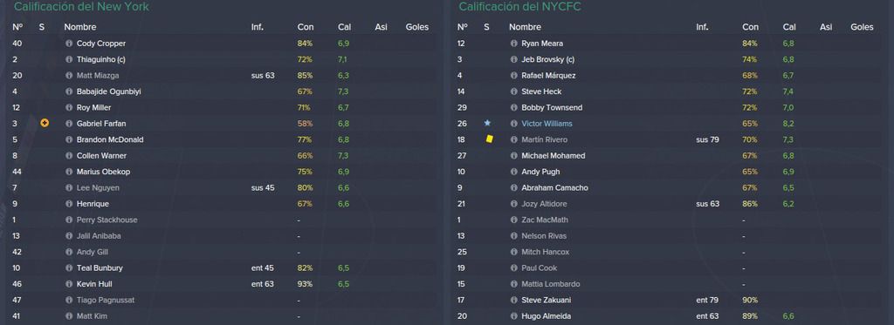Sort New York table by Asi header
Viewport: 894px width, 325px height.
pyautogui.click(x=381, y=27)
